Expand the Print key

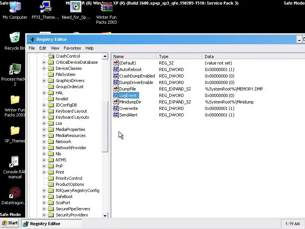pos(44,173)
